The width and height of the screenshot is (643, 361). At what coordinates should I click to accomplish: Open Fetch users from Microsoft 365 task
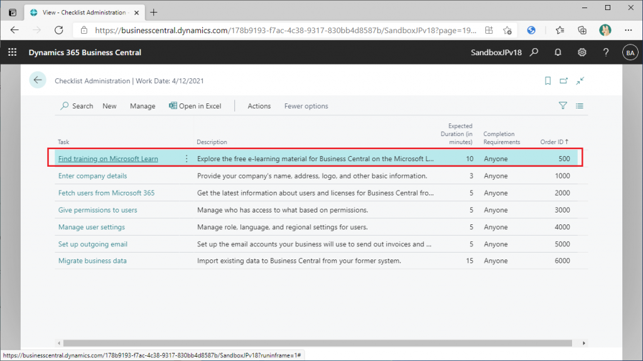(x=106, y=193)
